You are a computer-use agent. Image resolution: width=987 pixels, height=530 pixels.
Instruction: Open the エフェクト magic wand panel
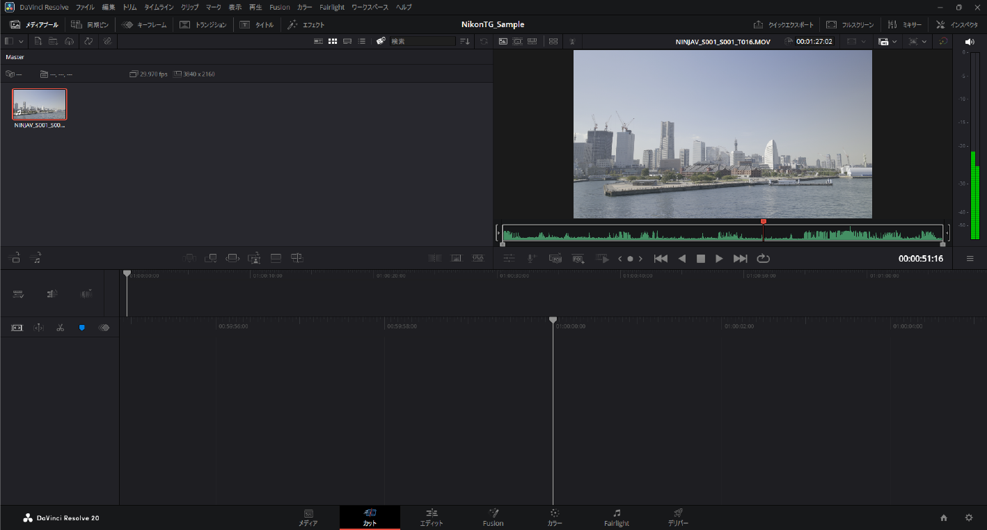[306, 24]
